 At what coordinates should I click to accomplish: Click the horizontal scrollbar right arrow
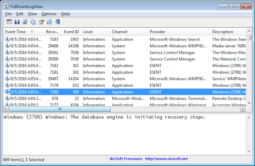click(x=243, y=109)
